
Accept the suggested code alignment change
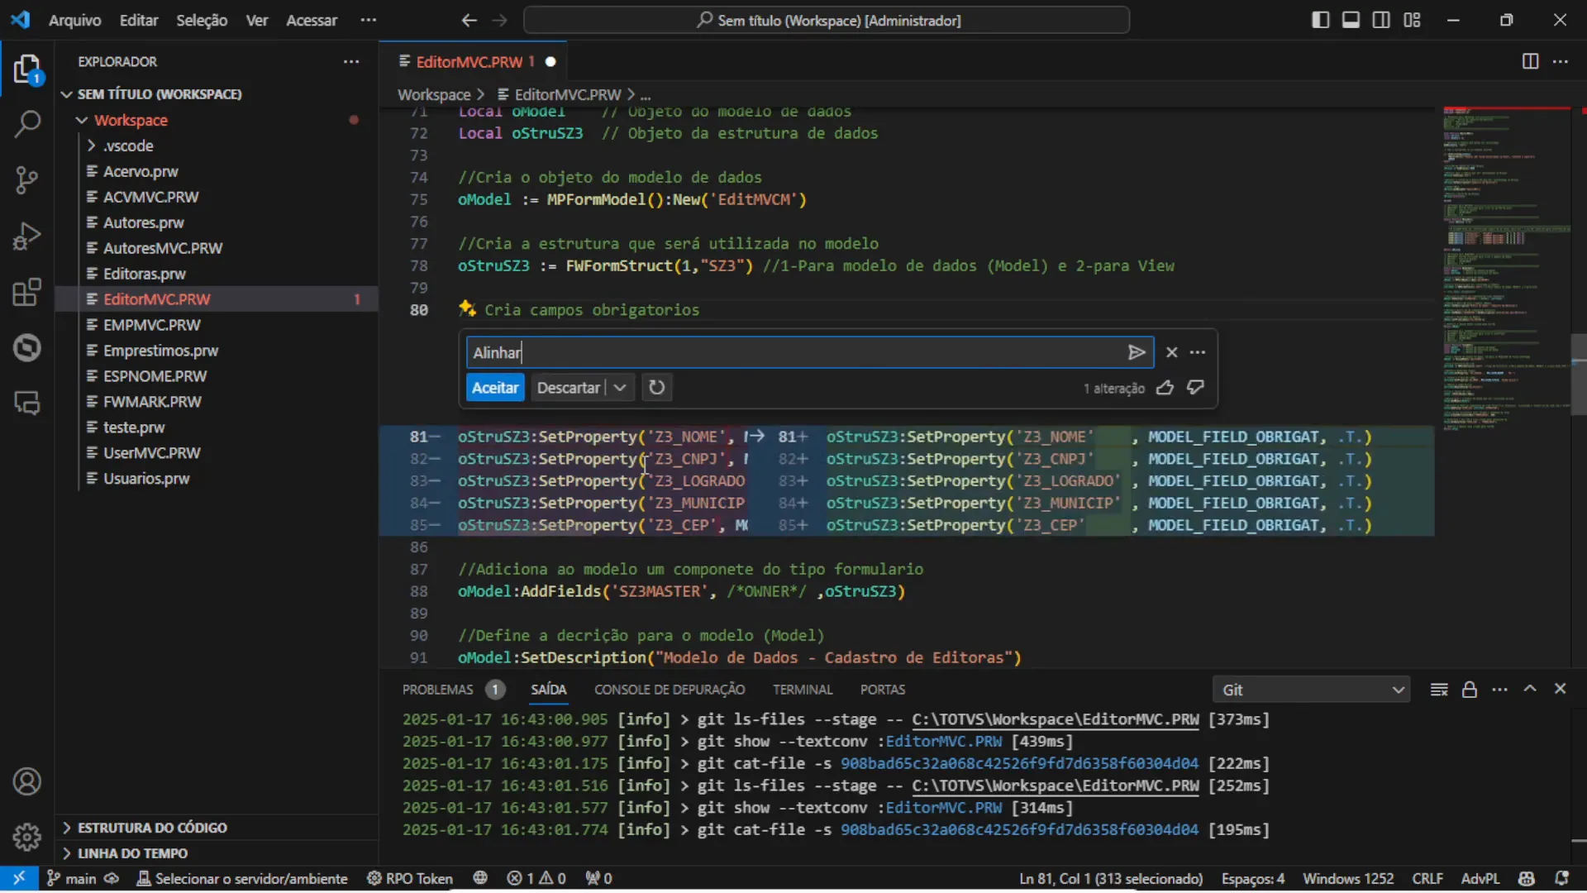point(493,387)
